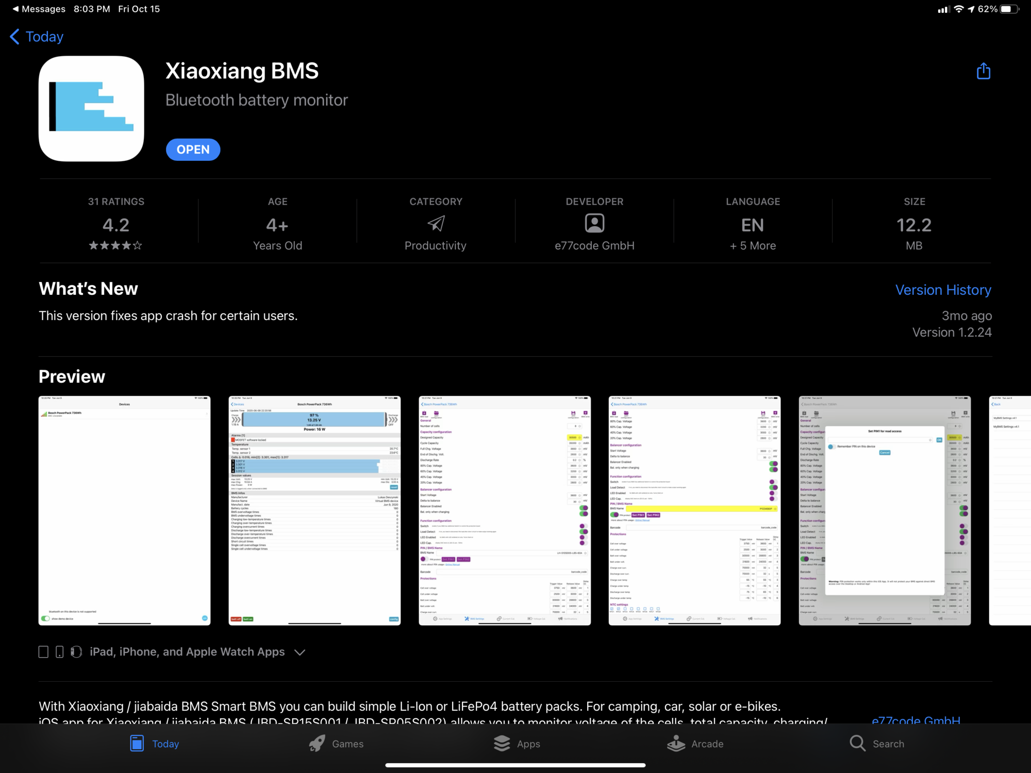The image size is (1031, 773).
Task: Tap the e77code GmbH developer link
Action: pyautogui.click(x=916, y=720)
